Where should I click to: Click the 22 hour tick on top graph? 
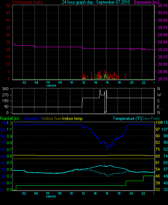click(143, 83)
